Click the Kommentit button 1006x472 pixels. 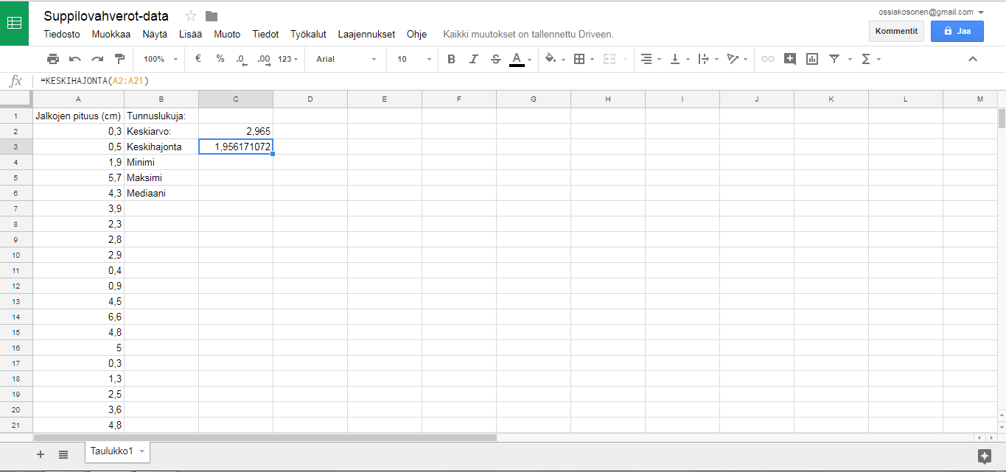(896, 31)
